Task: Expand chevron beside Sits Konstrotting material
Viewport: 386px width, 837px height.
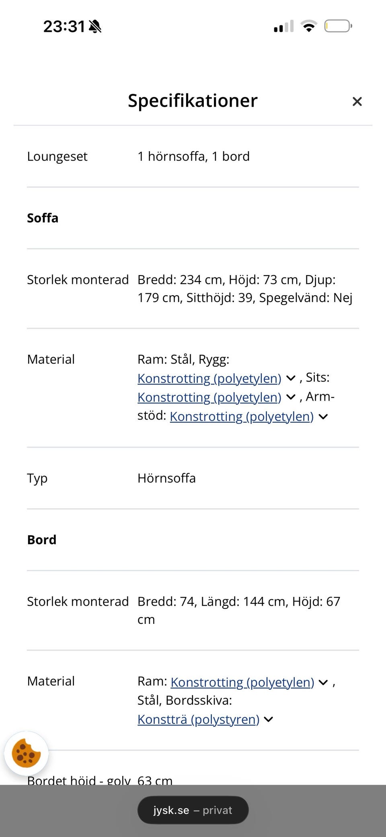Action: coord(291,397)
